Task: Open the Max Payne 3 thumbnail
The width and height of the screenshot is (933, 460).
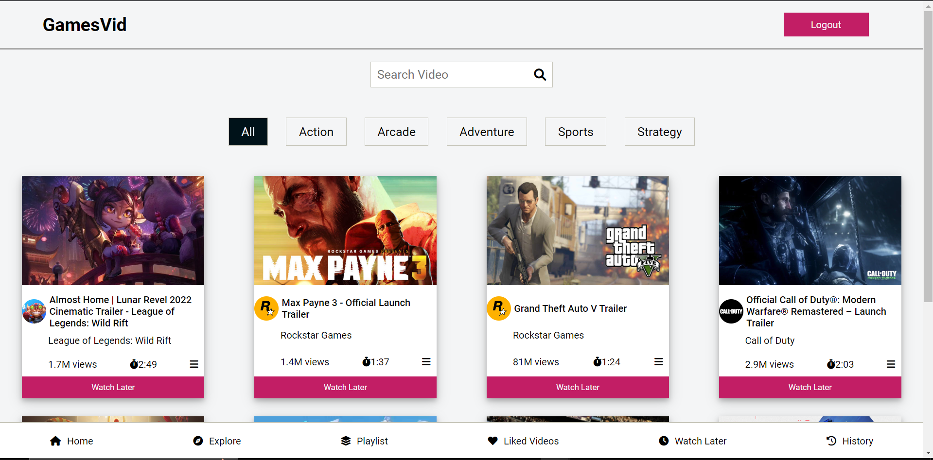Action: (345, 230)
